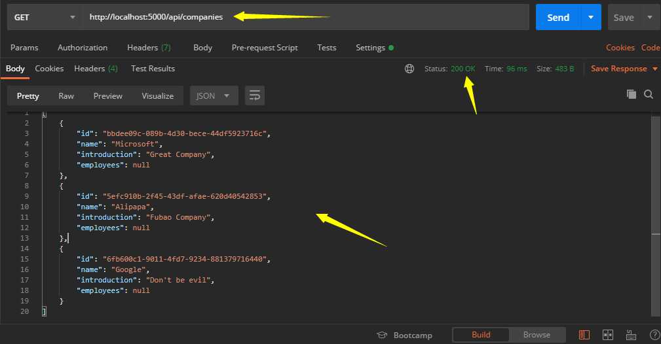This screenshot has width=661, height=344.
Task: Click the "Don't be evil" introduction value
Action: pos(178,280)
